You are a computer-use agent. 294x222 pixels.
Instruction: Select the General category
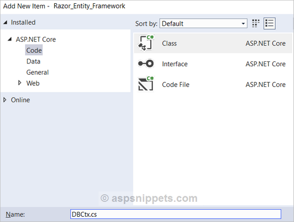tap(37, 72)
